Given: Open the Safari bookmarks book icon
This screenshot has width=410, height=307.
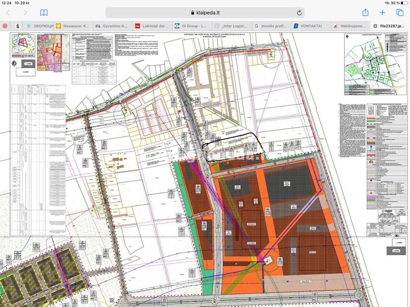Looking at the screenshot, I should [x=44, y=12].
